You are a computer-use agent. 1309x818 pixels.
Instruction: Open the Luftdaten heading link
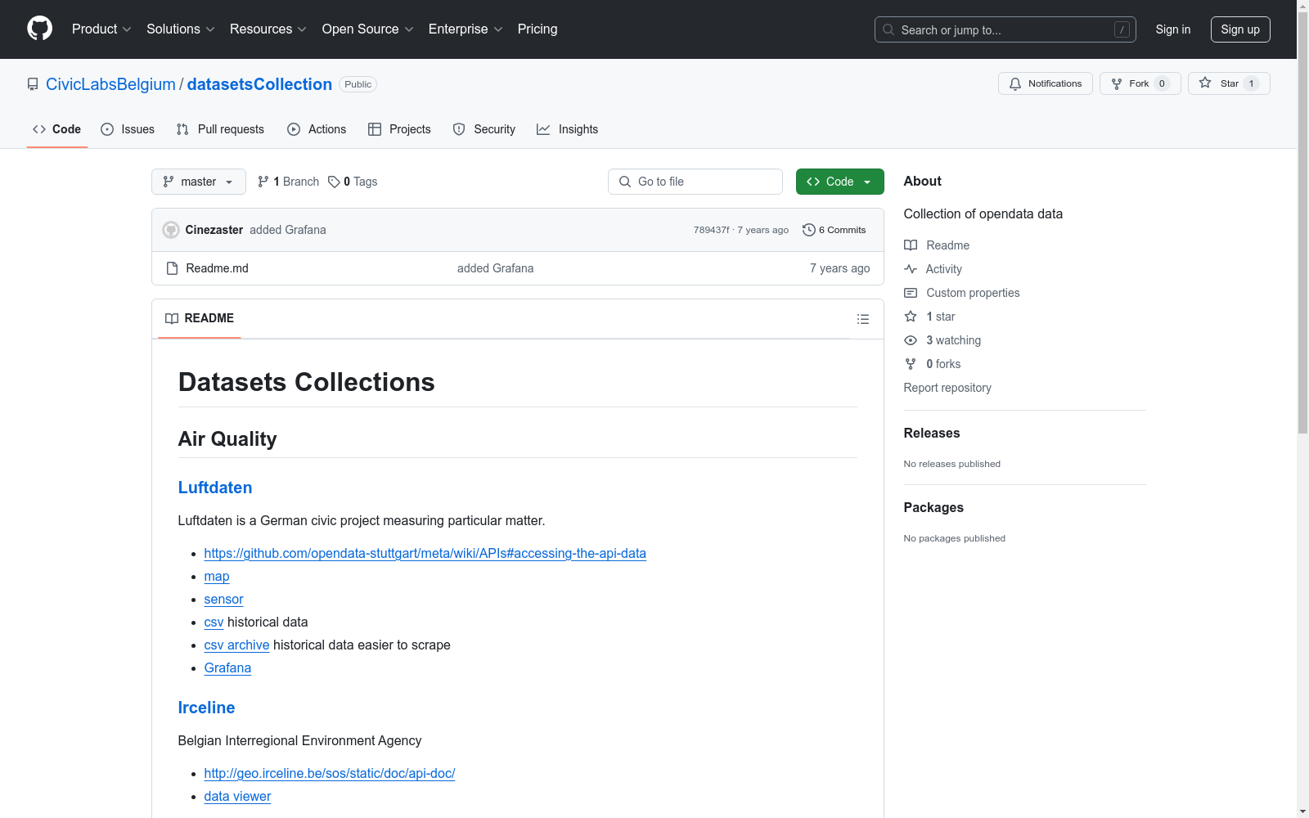pos(215,488)
